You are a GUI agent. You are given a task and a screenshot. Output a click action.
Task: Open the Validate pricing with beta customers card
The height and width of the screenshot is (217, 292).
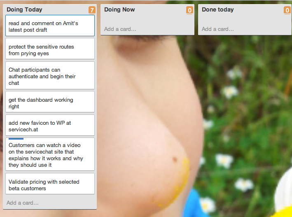click(x=50, y=184)
